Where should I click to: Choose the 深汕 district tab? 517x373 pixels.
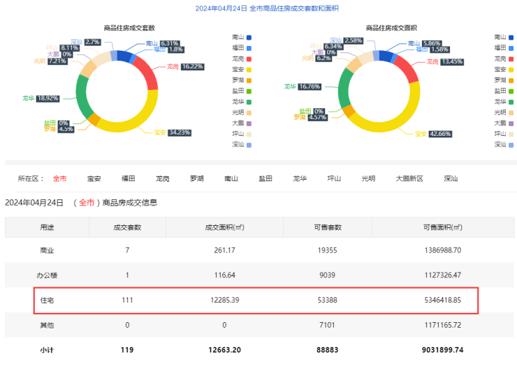click(451, 178)
